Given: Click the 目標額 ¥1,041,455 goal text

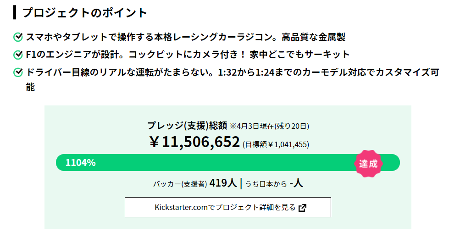Looking at the screenshot, I should 276,144.
